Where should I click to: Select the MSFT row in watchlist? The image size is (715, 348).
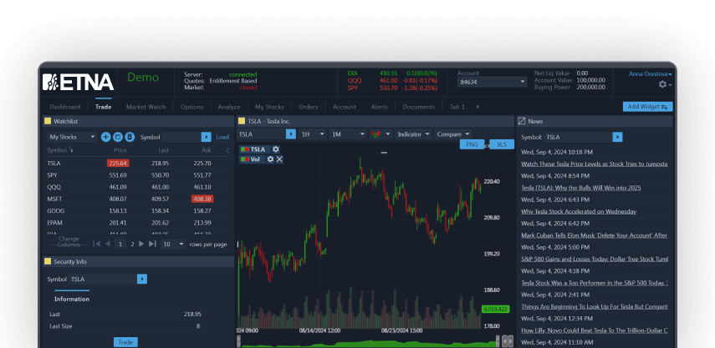tap(138, 199)
